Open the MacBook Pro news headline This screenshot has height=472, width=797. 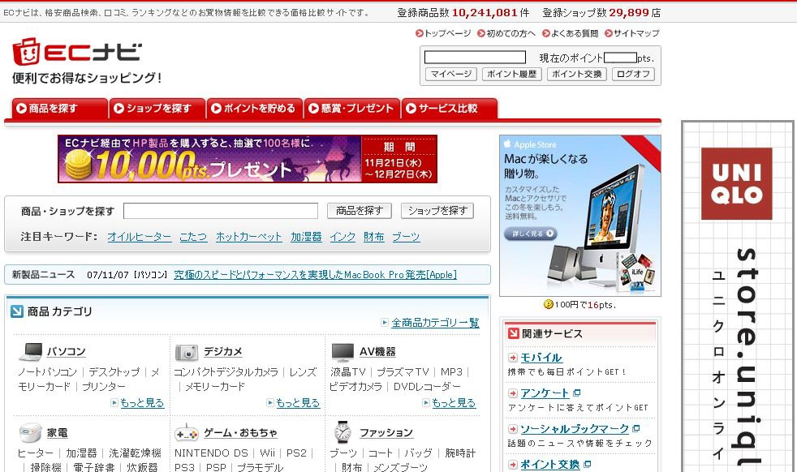(315, 275)
